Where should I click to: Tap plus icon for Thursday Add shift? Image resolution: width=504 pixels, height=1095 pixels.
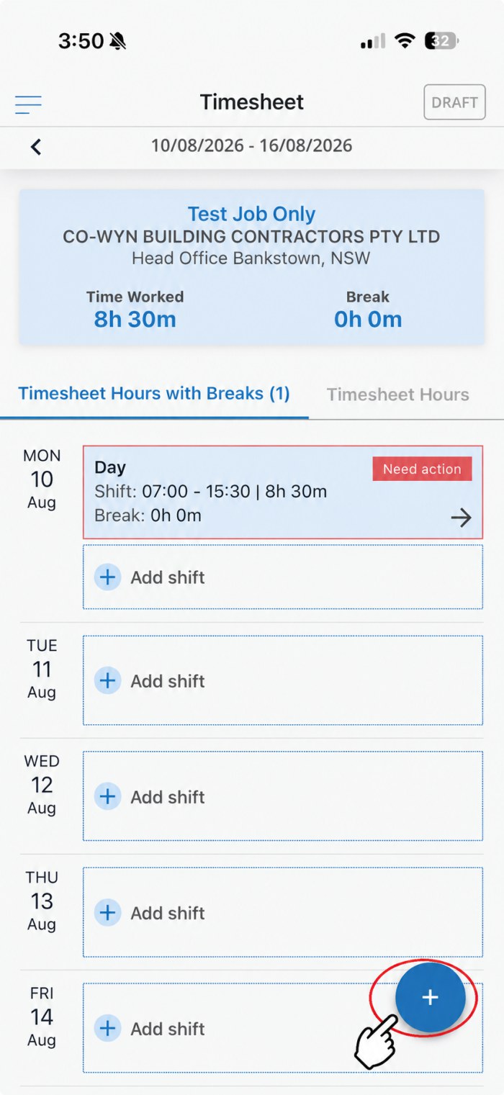pyautogui.click(x=108, y=912)
